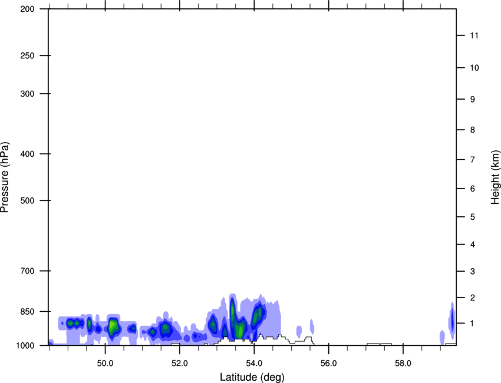Screen dimensions: 501x383
Task: Click the 5 km height label
Action: click(473, 217)
